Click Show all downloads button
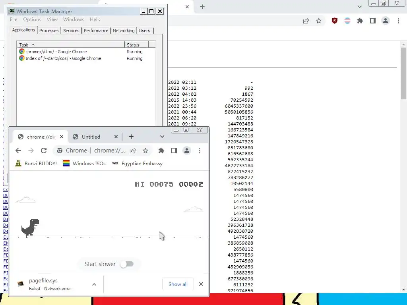 (x=178, y=284)
